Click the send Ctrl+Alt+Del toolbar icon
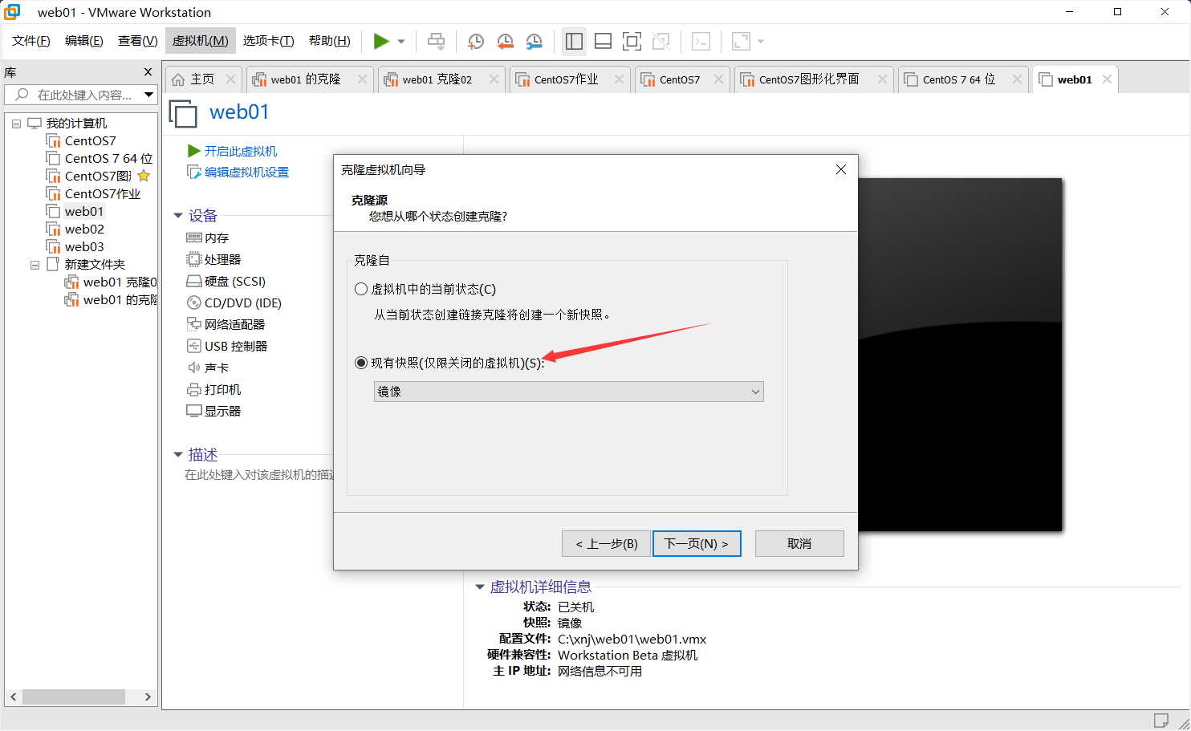The image size is (1191, 731). [x=436, y=41]
